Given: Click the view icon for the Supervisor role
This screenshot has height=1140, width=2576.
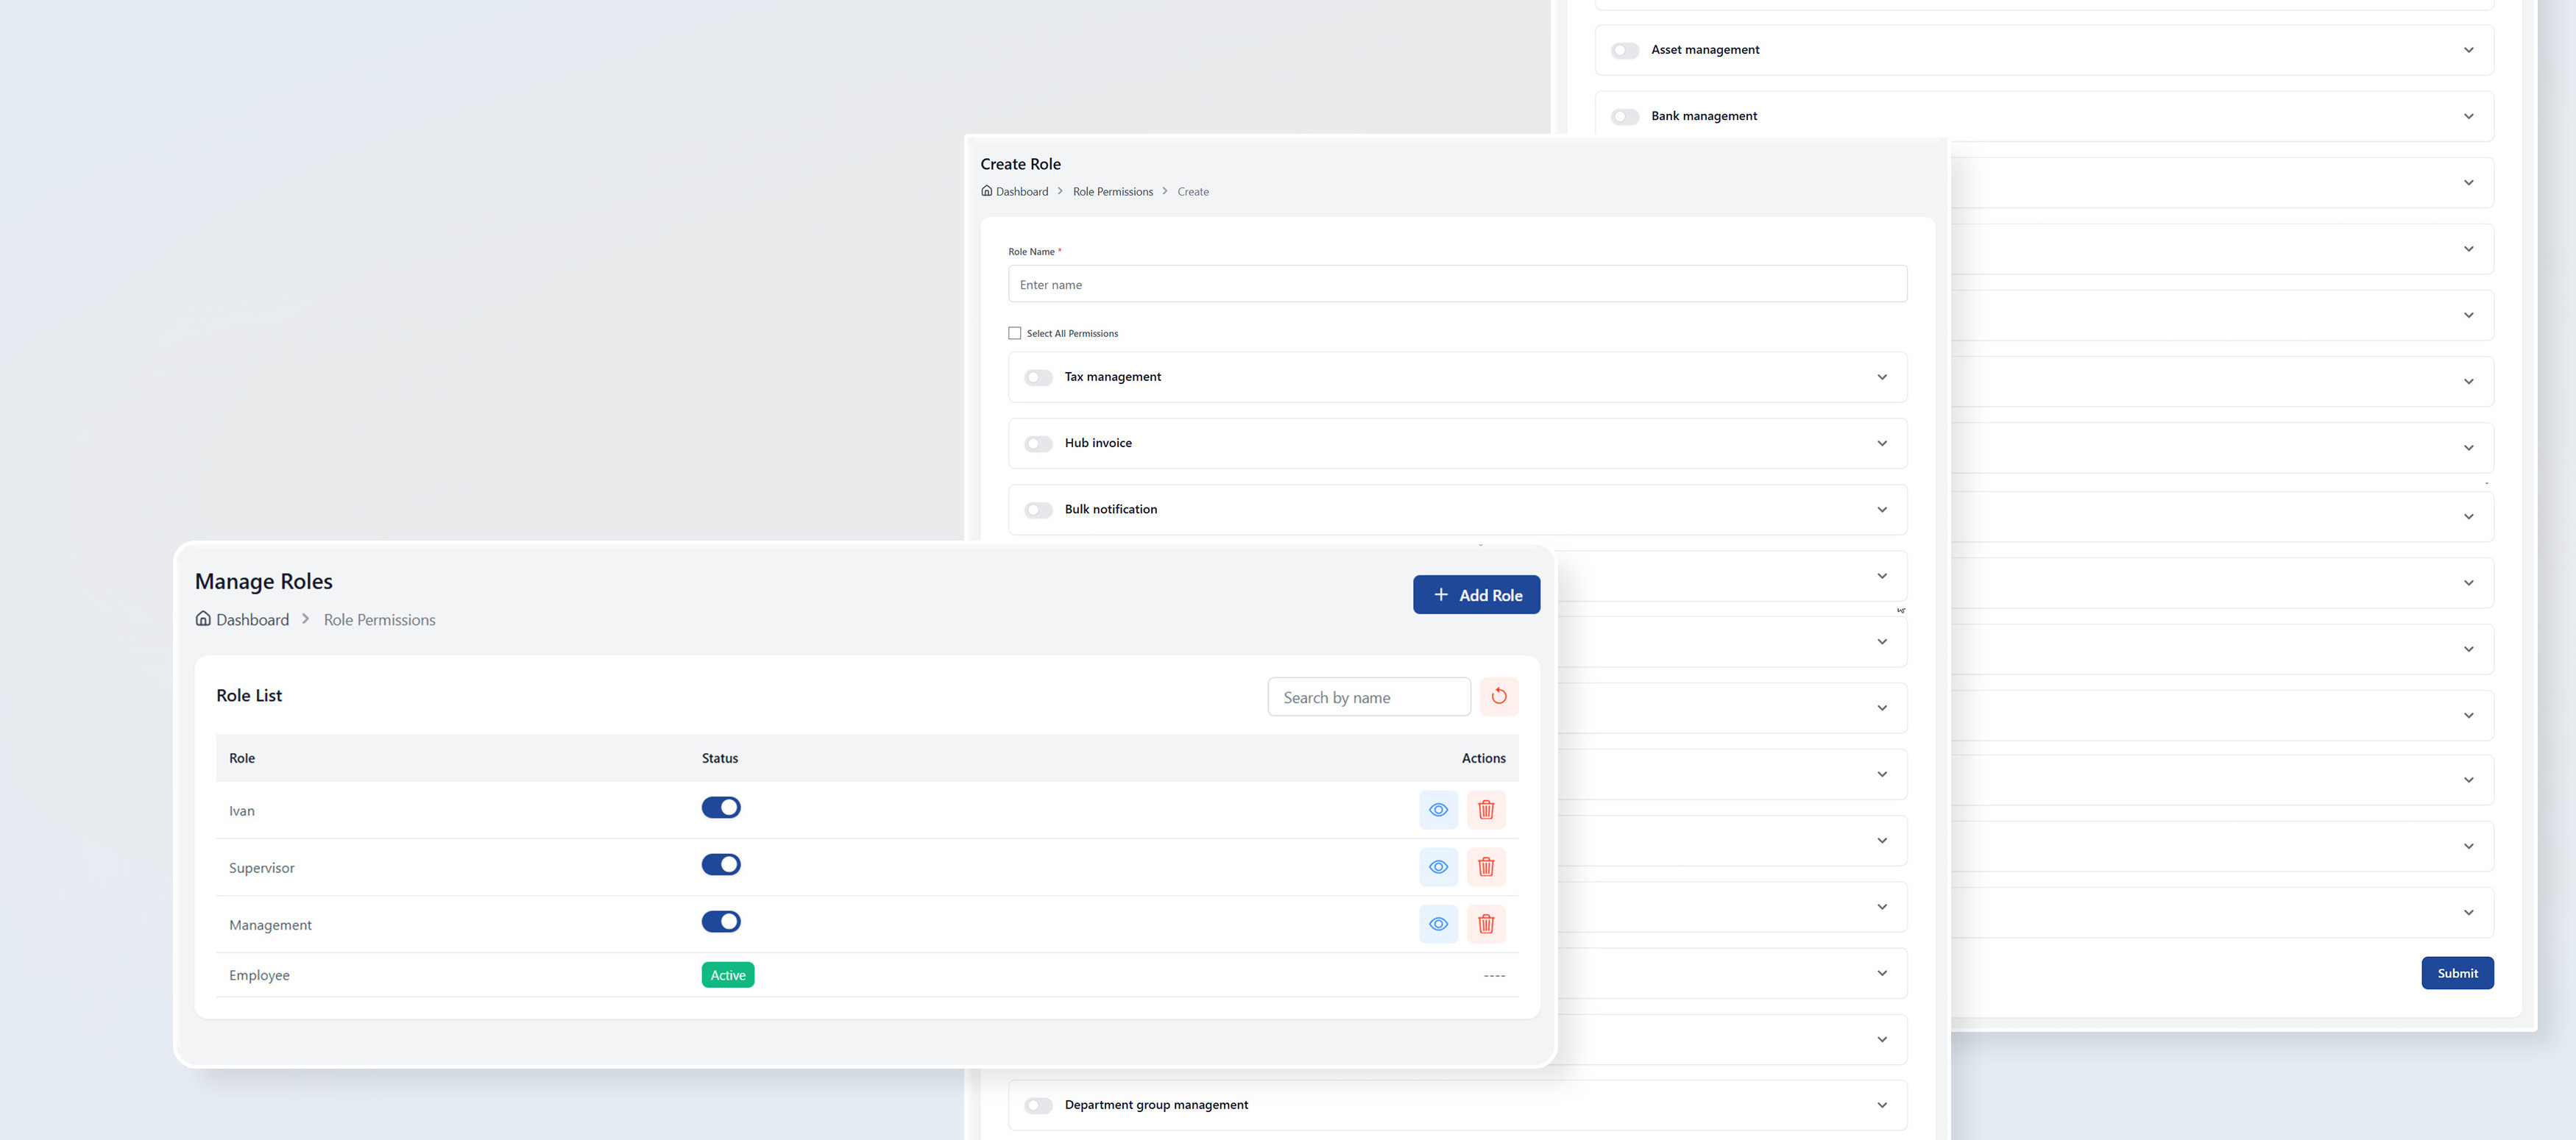Looking at the screenshot, I should coord(1438,867).
